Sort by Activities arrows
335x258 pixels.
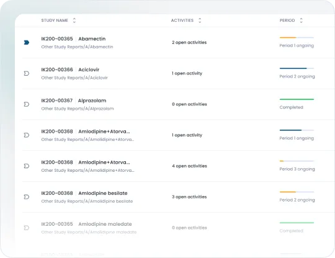pos(200,20)
